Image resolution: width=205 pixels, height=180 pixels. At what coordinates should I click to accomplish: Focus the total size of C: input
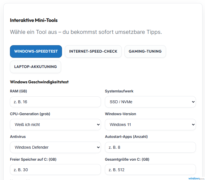pyautogui.click(x=150, y=170)
